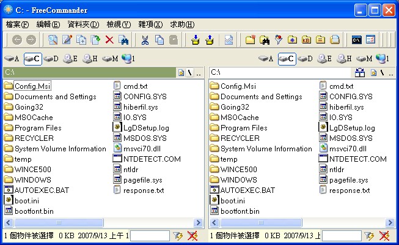The width and height of the screenshot is (399, 245).
Task: Open the left panel favorites folder dropdown
Action: tap(181, 73)
